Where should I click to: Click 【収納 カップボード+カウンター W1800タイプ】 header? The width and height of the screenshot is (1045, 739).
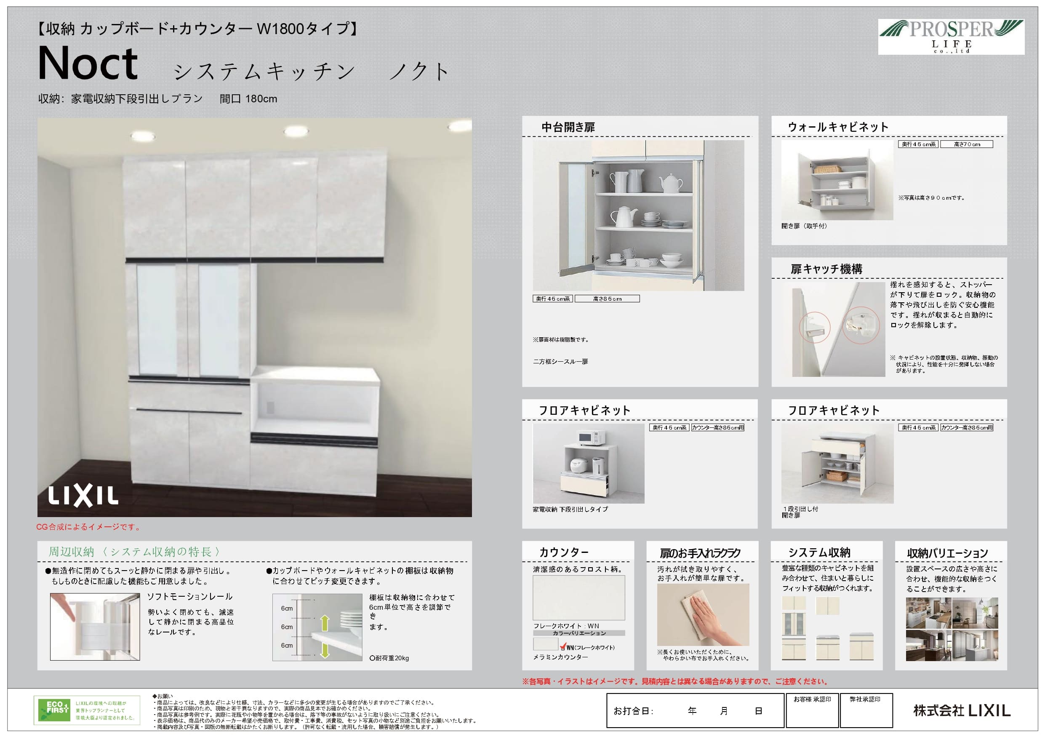[197, 29]
